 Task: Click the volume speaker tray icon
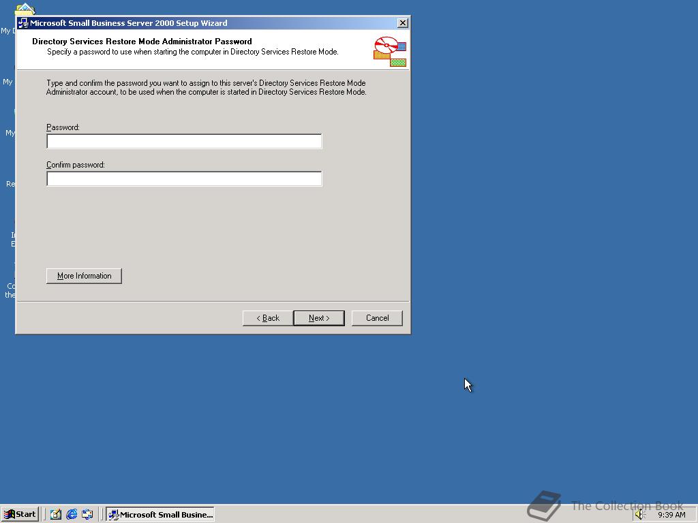pyautogui.click(x=639, y=515)
